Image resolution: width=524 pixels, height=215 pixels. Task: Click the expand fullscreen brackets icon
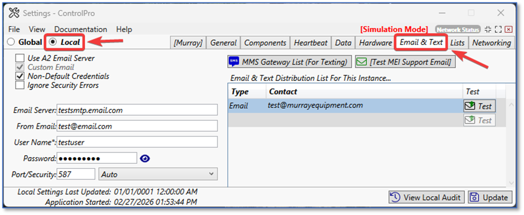pyautogui.click(x=498, y=30)
